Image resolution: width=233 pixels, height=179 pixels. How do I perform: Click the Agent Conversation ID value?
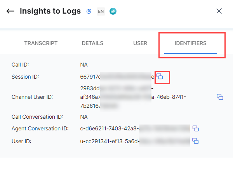[134, 128]
